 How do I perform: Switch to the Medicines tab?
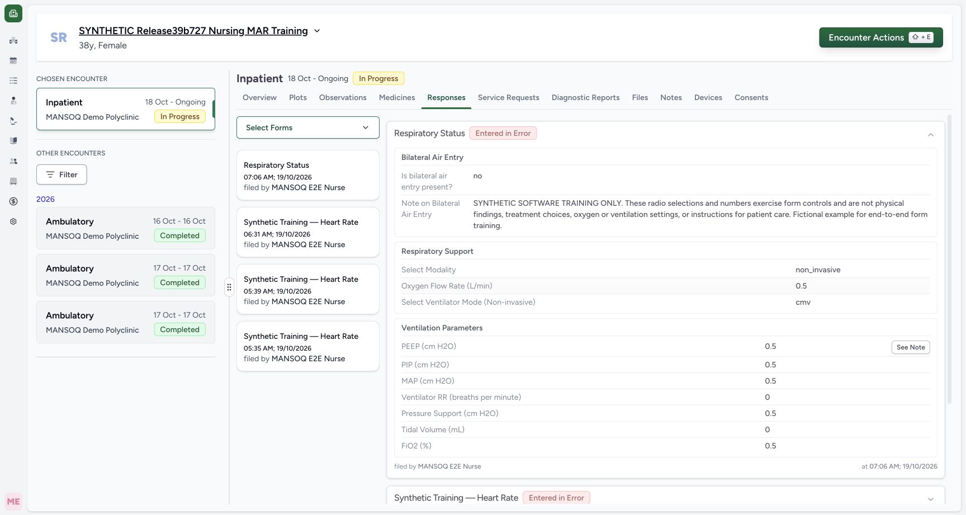click(397, 97)
